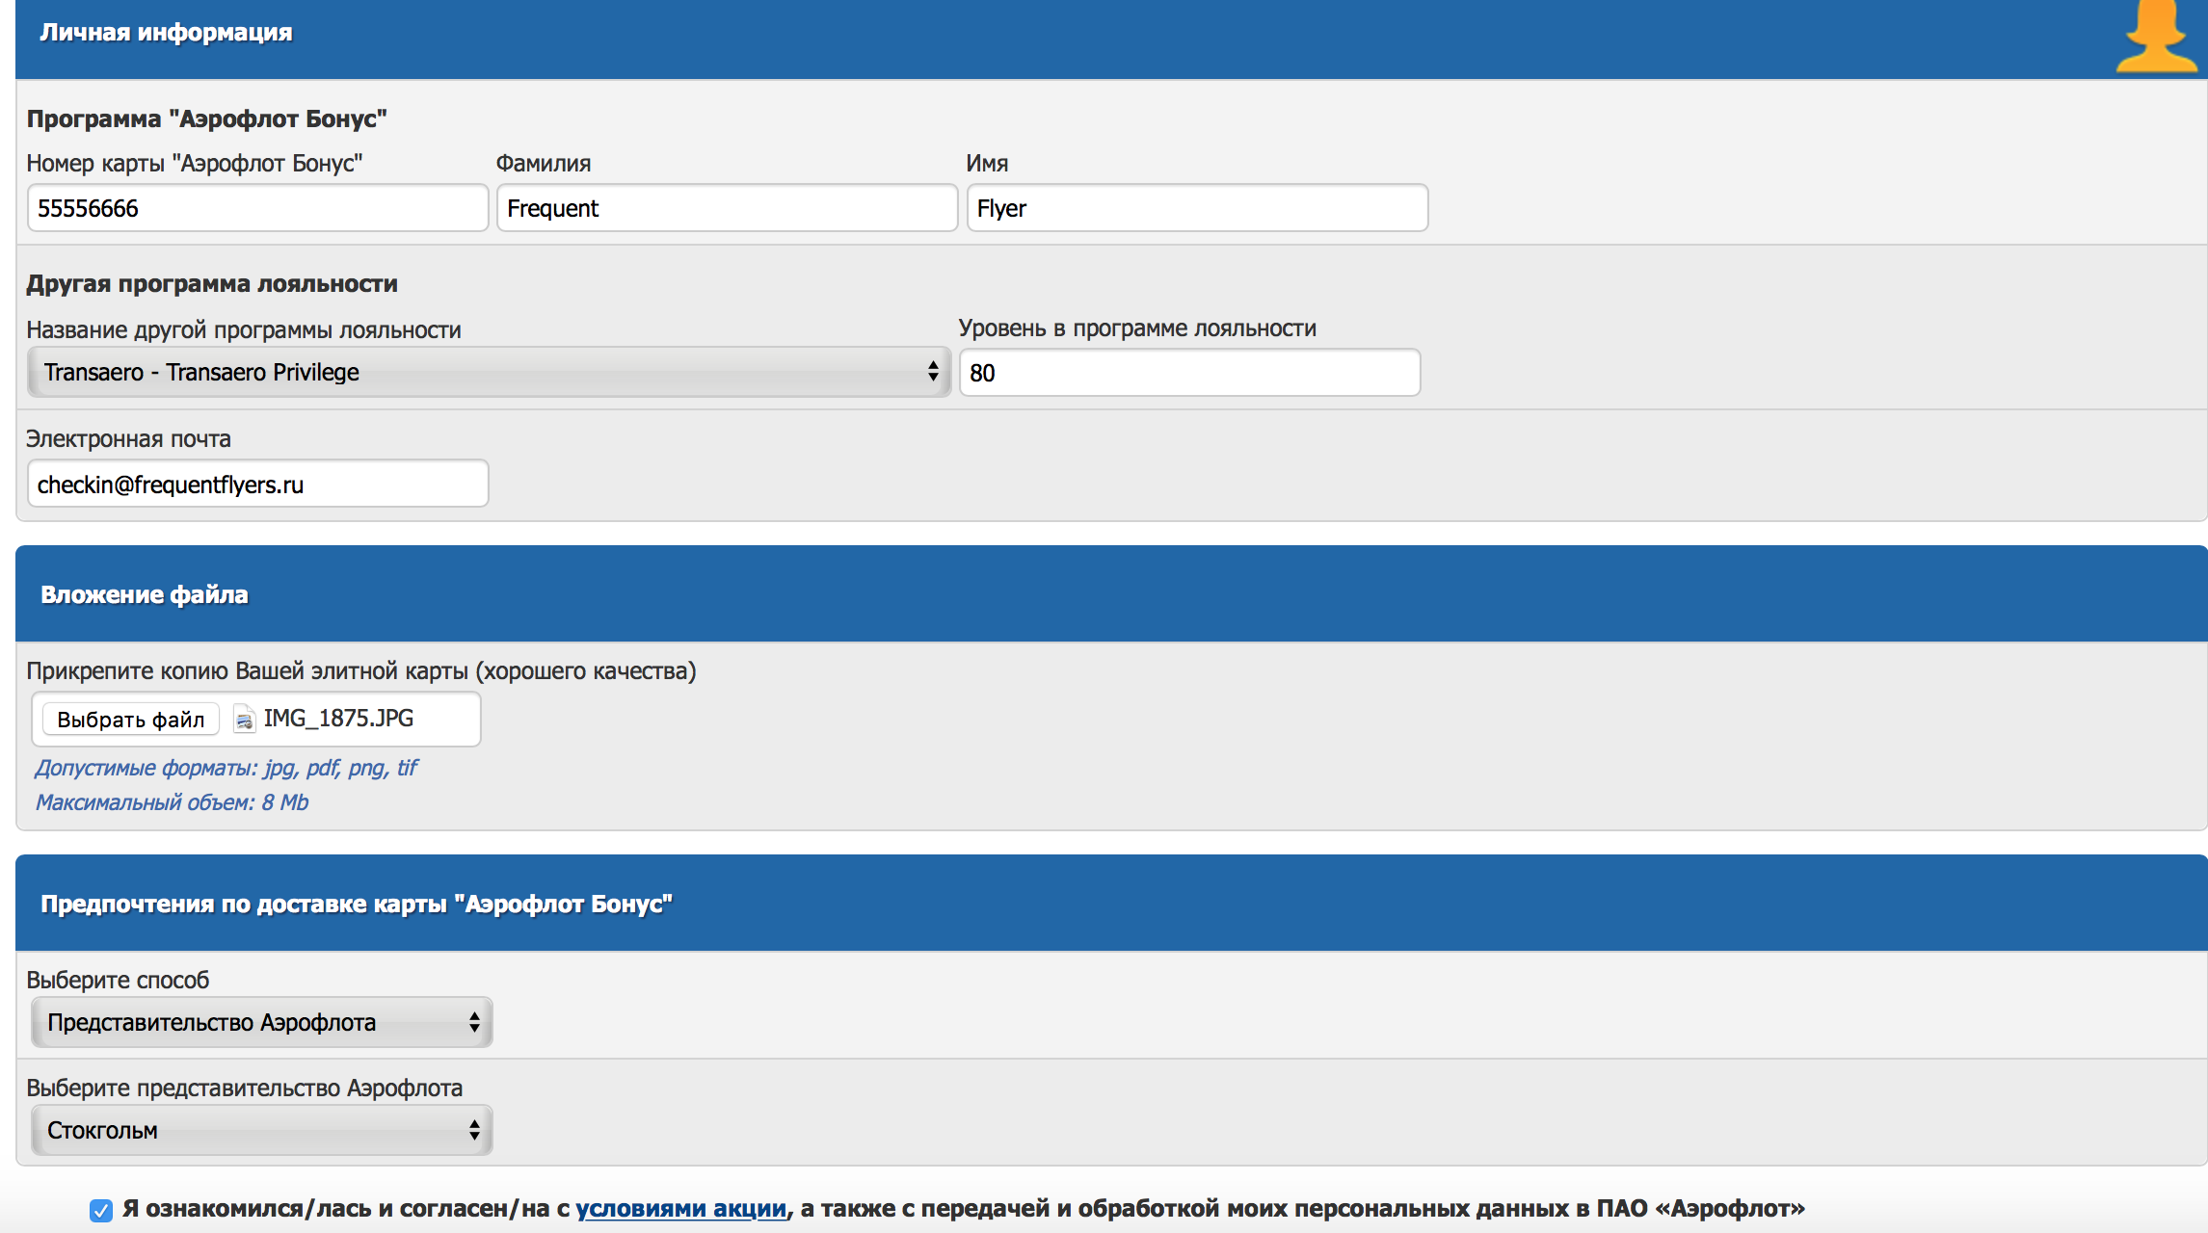This screenshot has width=2208, height=1233.
Task: Toggle the terms agreement checkbox
Action: (x=101, y=1210)
